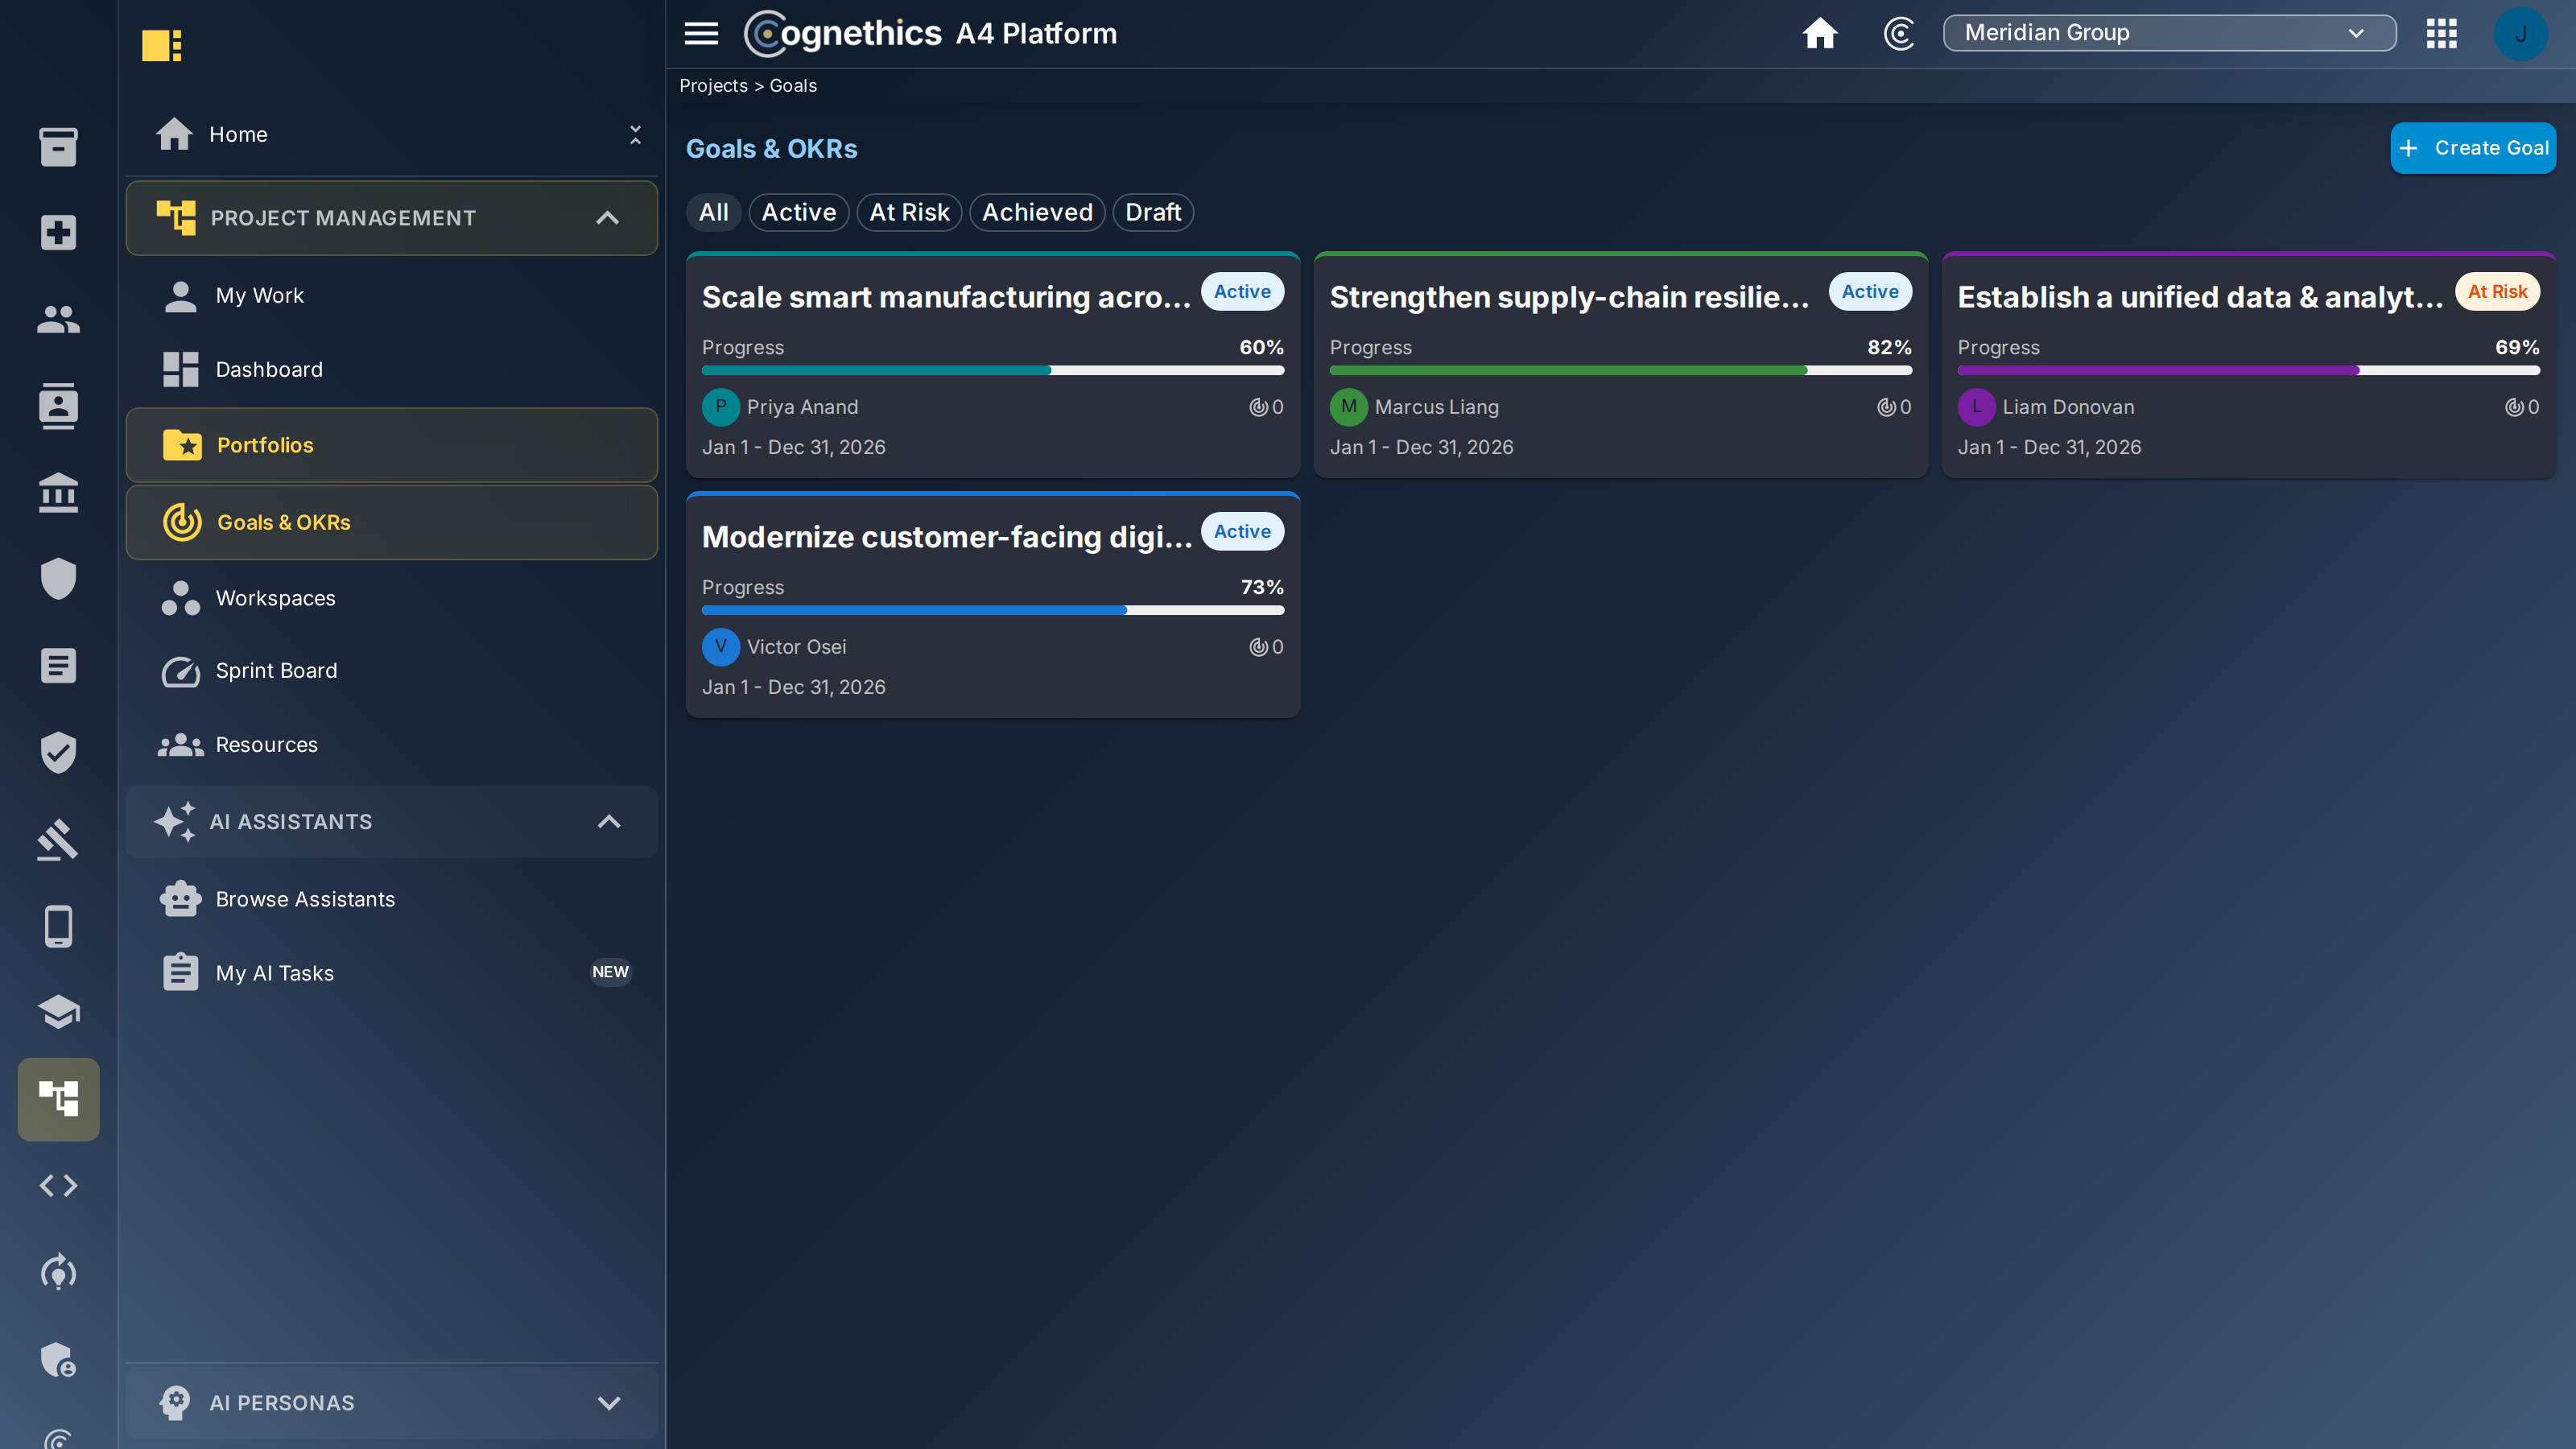
Task: Click the home icon in top bar
Action: click(x=1819, y=33)
